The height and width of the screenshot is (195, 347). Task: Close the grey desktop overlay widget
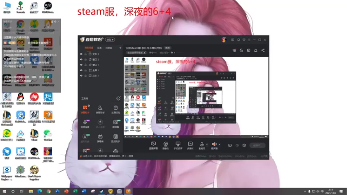(x=58, y=21)
